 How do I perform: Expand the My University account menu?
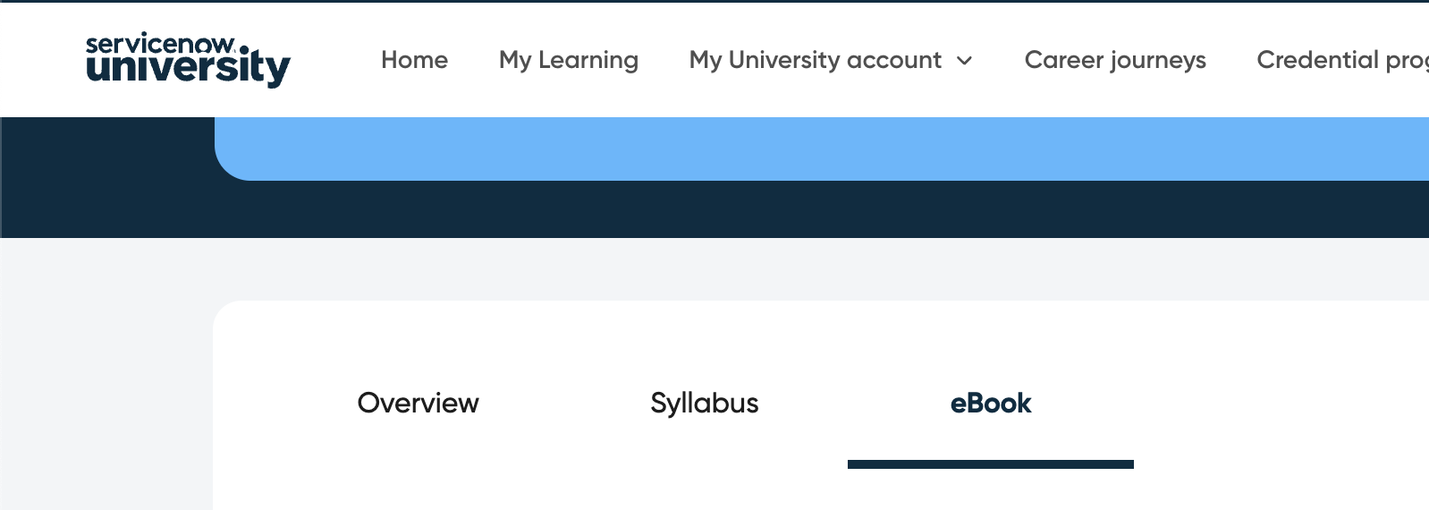(815, 60)
